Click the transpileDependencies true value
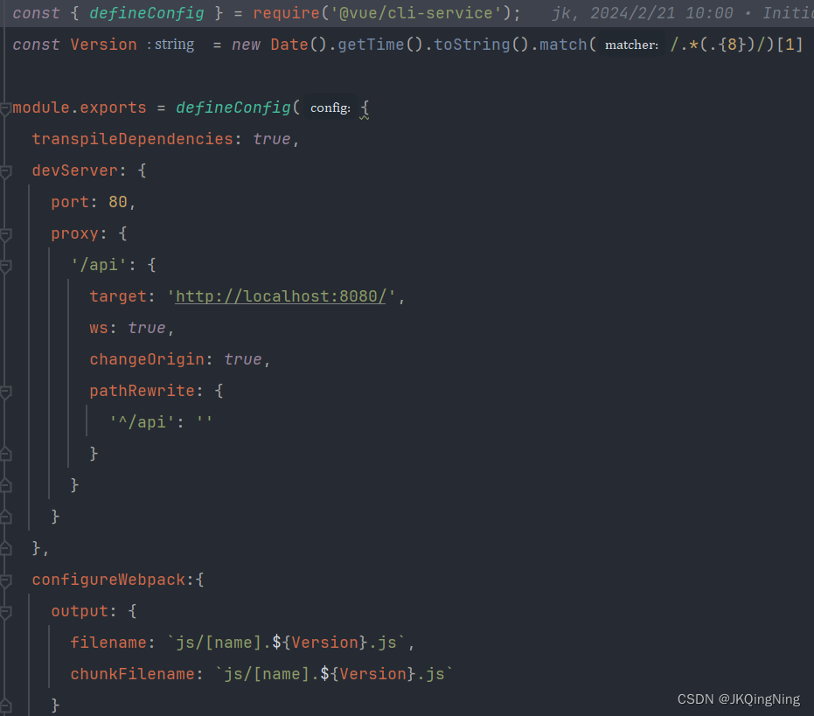814x716 pixels. click(272, 139)
